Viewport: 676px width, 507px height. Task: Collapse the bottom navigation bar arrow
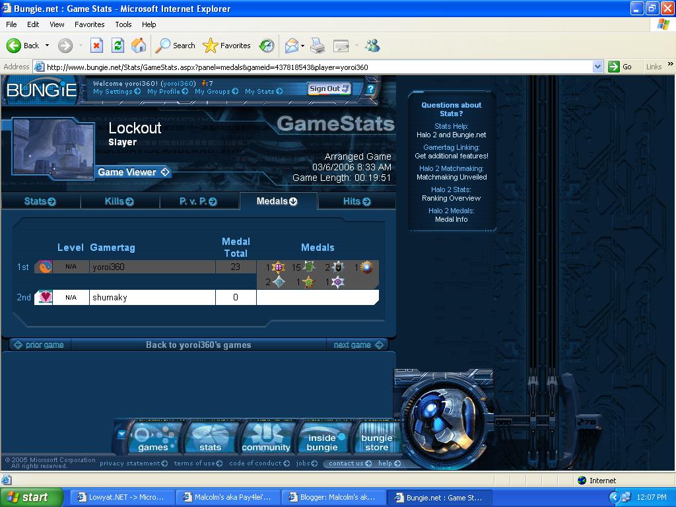tap(122, 434)
